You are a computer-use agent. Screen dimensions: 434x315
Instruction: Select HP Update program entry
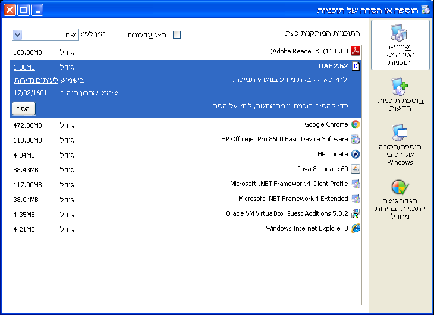point(185,155)
